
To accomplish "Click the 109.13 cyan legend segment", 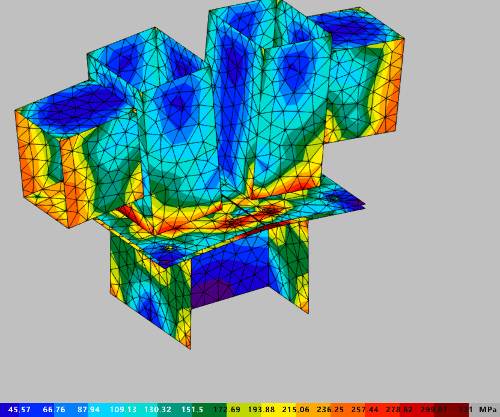I will 123,410.
